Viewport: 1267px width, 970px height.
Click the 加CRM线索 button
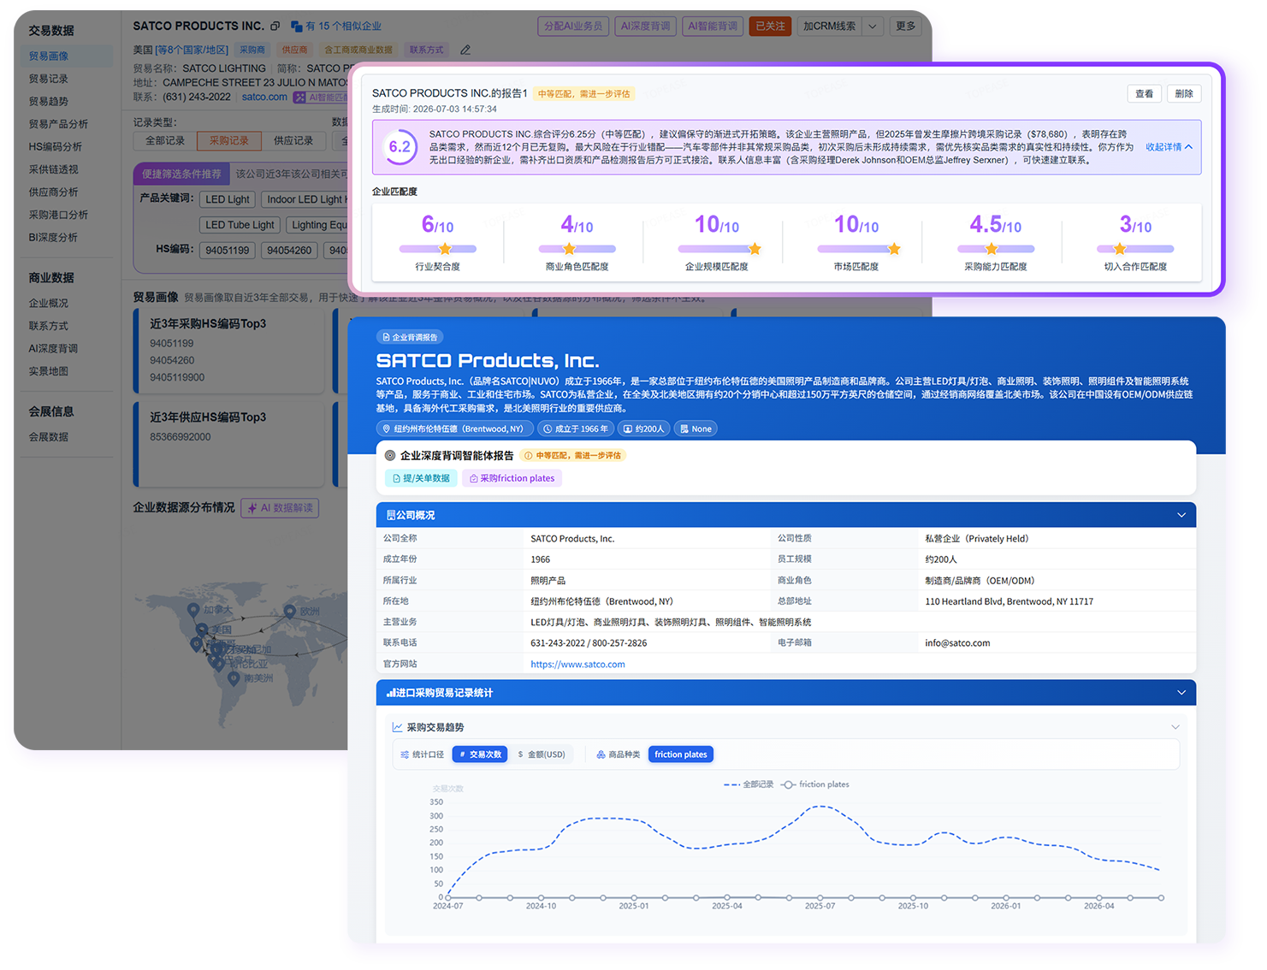(830, 27)
